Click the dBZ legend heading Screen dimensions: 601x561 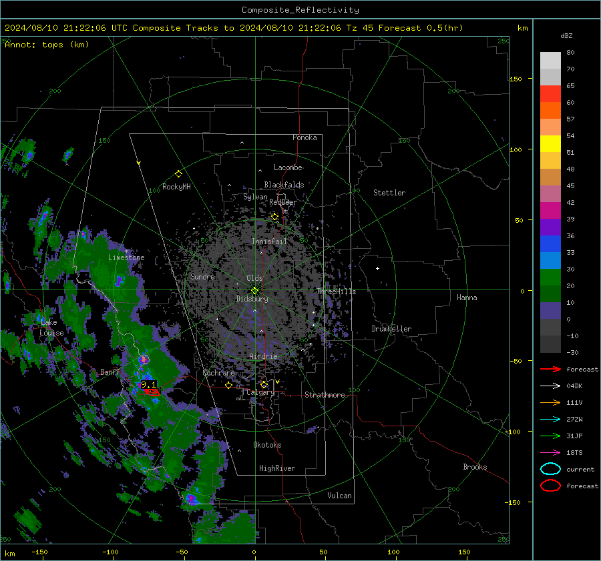pyautogui.click(x=566, y=36)
